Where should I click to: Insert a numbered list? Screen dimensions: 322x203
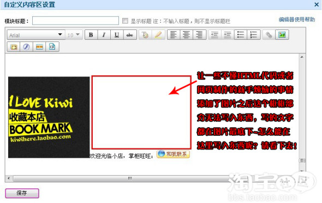tap(254, 35)
